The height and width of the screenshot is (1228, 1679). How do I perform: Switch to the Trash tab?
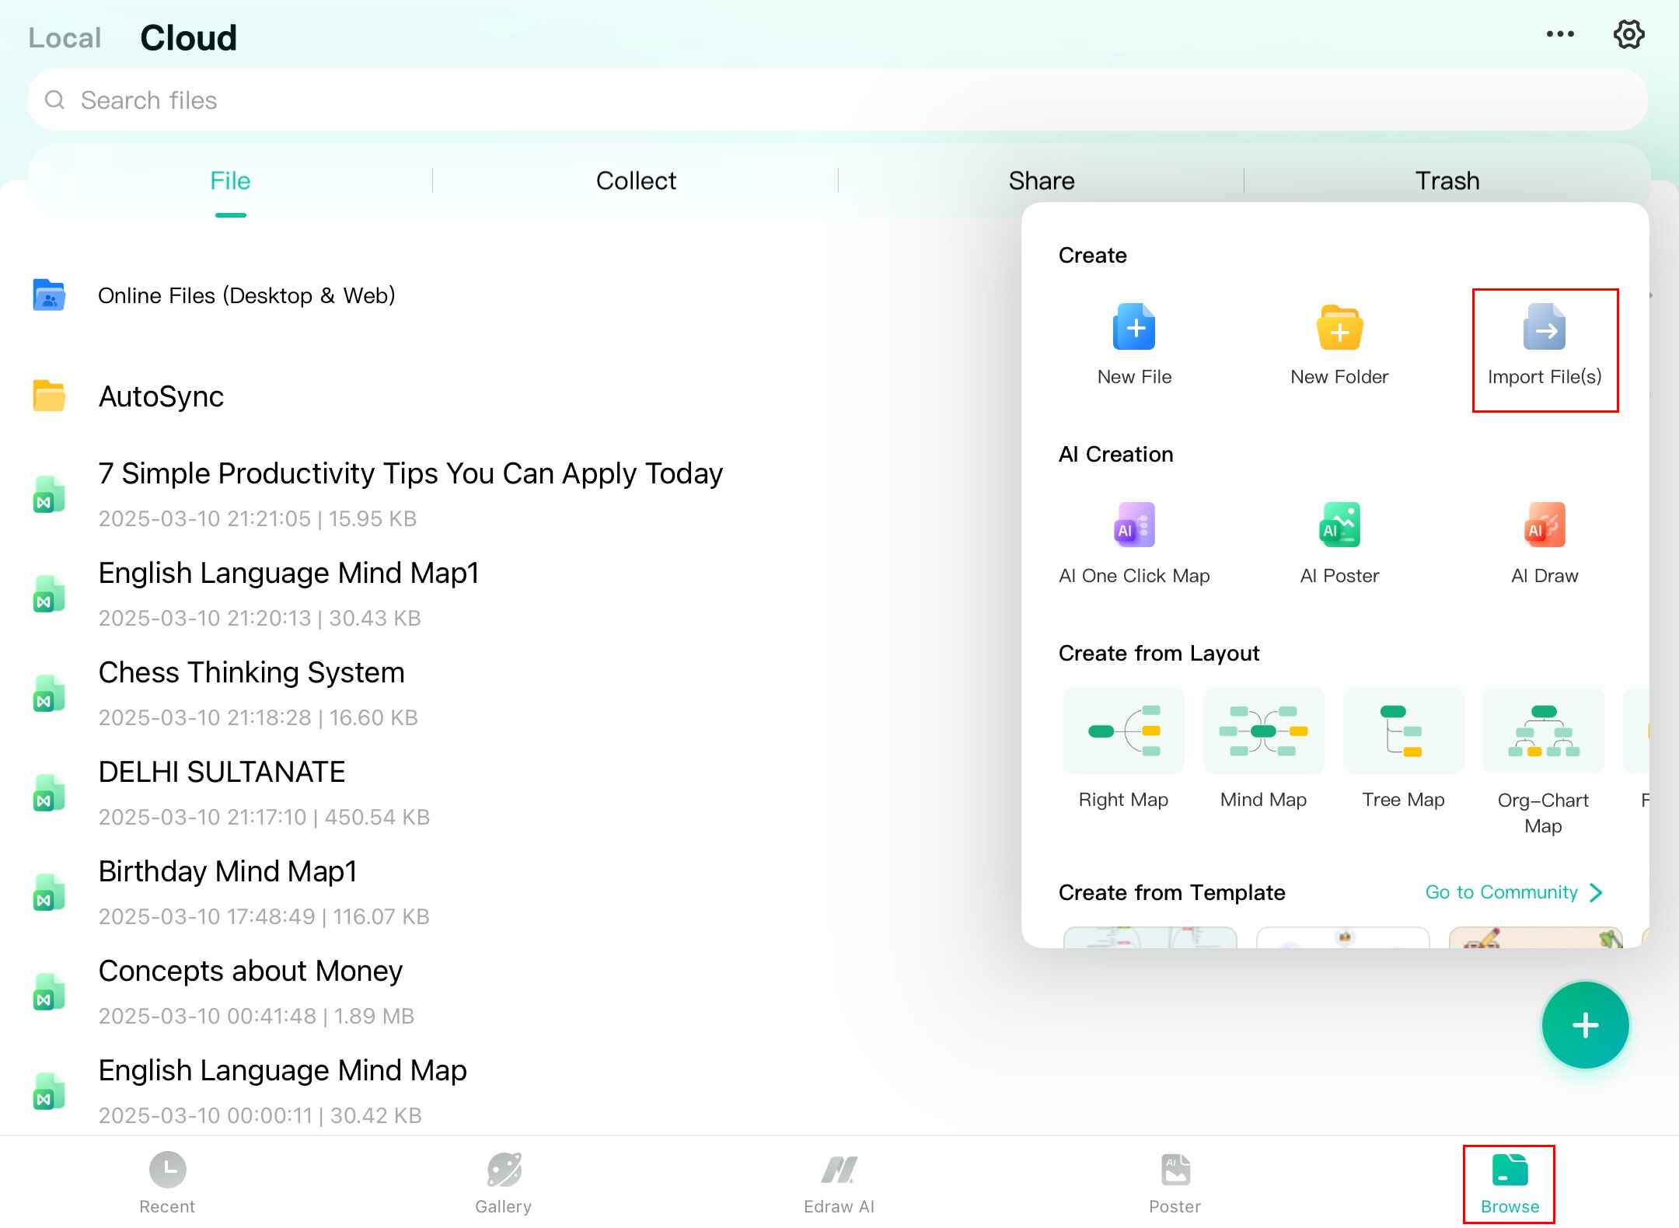pos(1447,181)
